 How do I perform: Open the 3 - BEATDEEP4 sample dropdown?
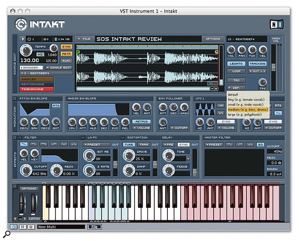pos(46,73)
